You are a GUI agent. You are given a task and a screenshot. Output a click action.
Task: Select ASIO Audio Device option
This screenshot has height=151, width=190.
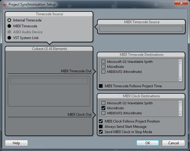click(9, 32)
